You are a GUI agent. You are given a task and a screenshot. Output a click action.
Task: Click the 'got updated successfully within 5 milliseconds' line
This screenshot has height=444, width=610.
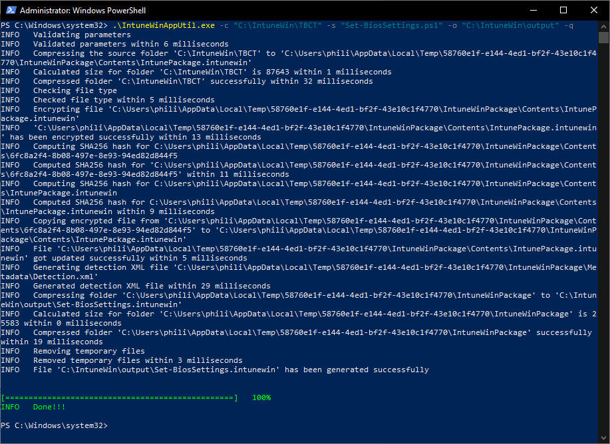click(x=124, y=258)
